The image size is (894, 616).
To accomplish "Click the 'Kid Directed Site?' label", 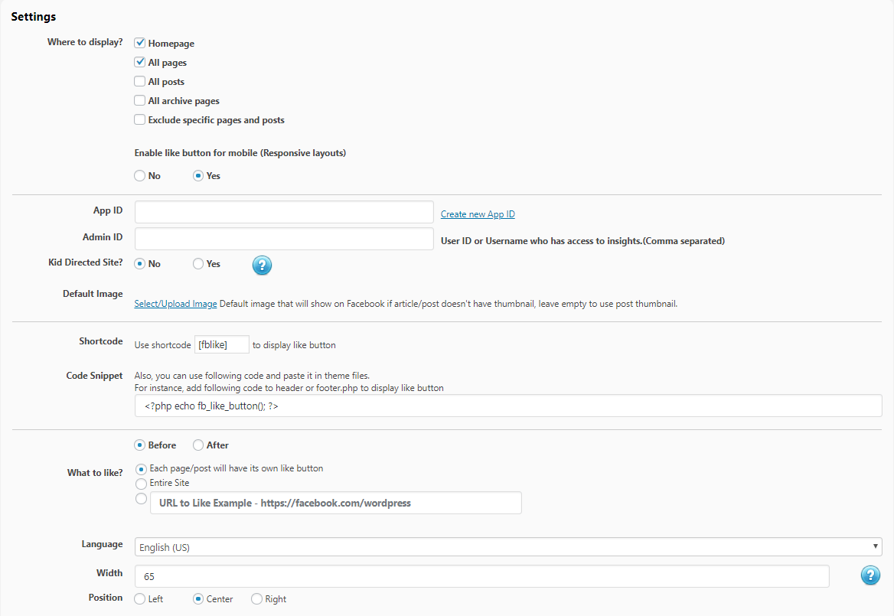I will pos(86,262).
